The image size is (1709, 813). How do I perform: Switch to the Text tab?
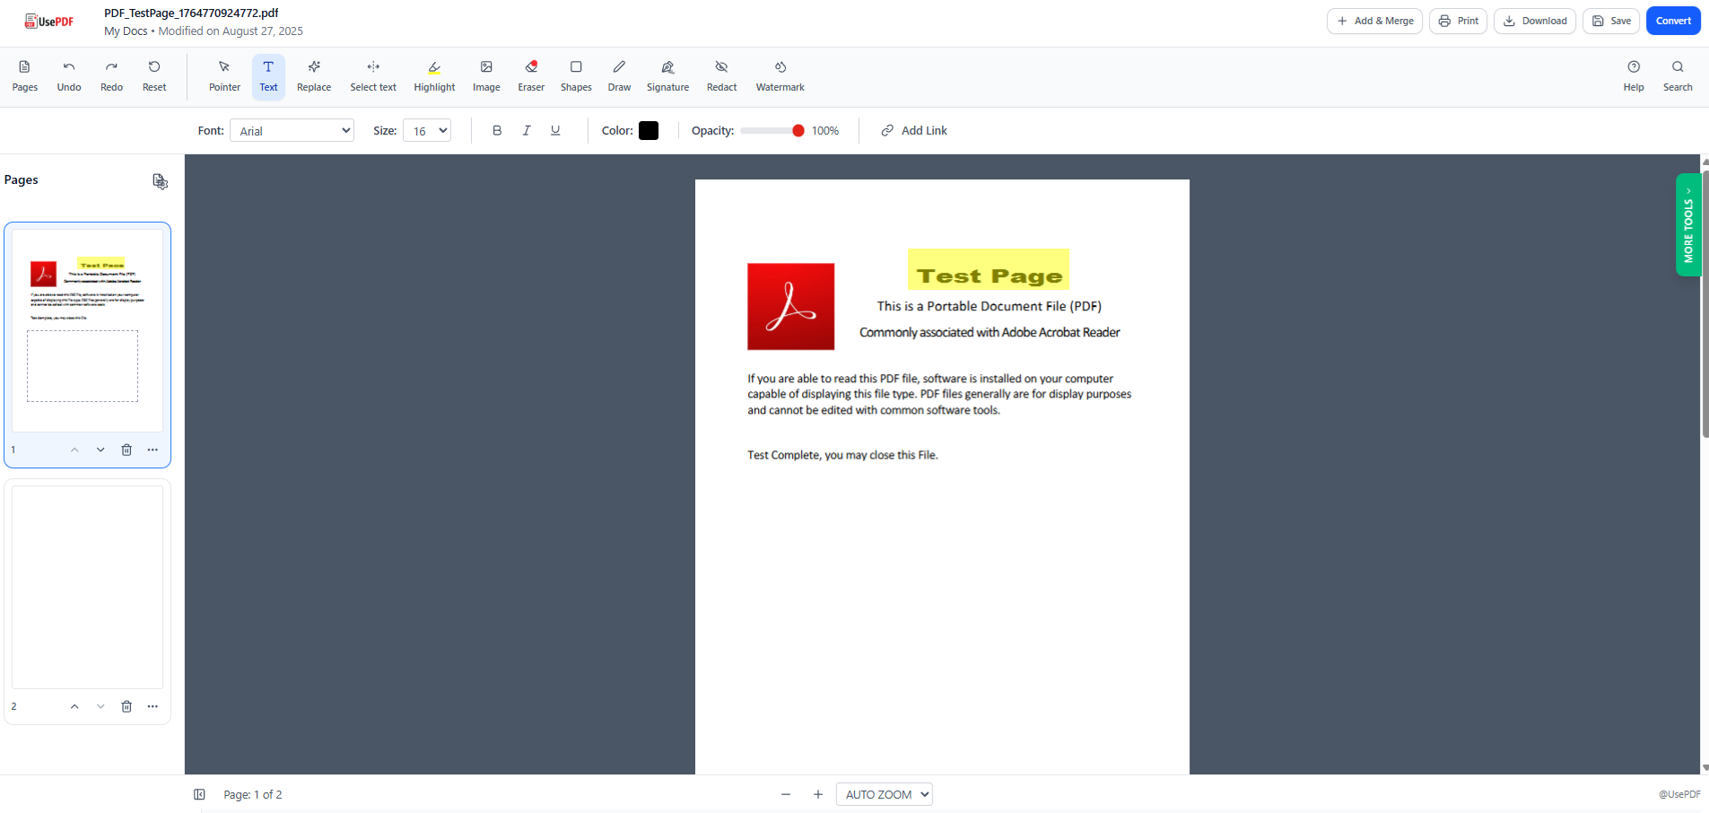click(x=268, y=75)
